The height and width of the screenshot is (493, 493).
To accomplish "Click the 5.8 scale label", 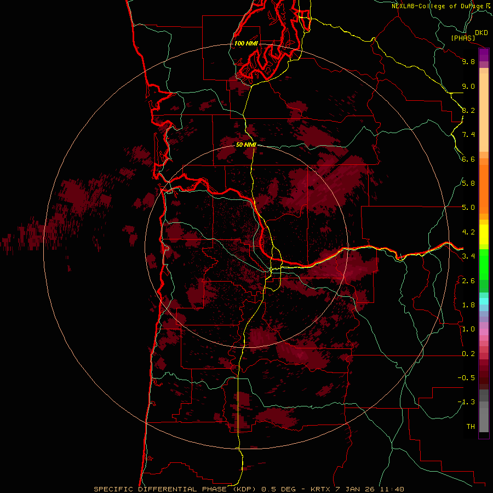I will [x=468, y=184].
